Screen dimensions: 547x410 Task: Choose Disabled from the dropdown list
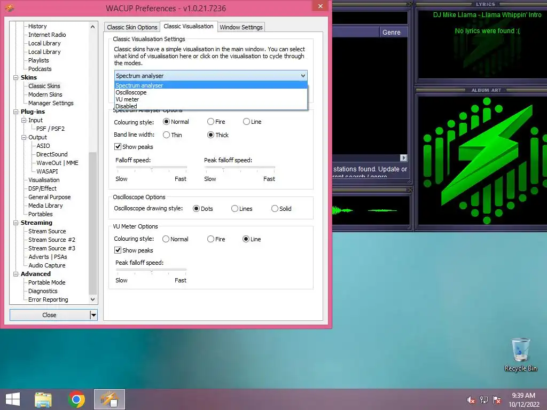point(210,106)
